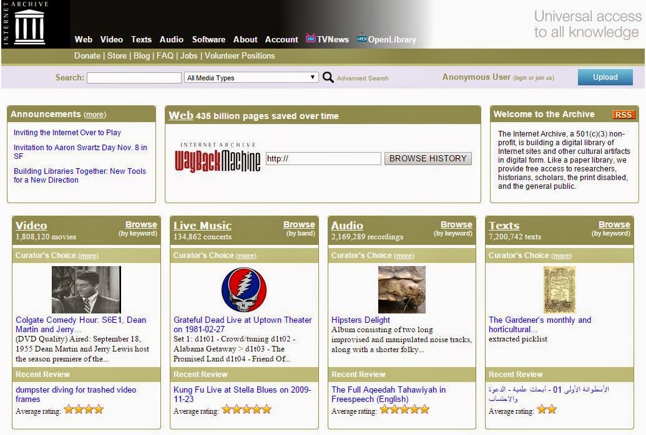This screenshot has height=435, width=646.
Task: Click the login or join us link
Action: 534,78
